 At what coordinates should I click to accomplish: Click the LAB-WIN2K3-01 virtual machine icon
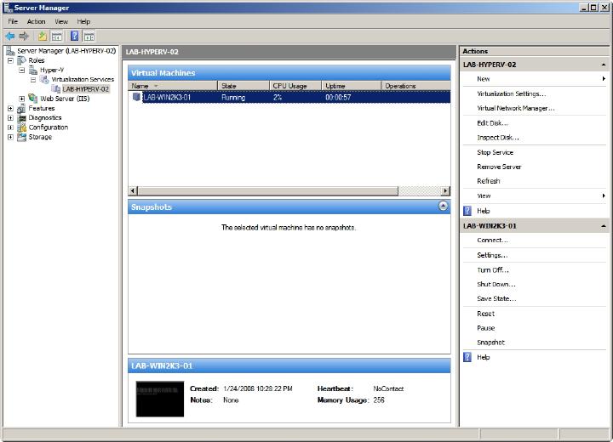tap(136, 97)
